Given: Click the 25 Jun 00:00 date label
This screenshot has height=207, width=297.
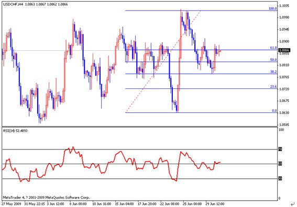Looking at the screenshot, I should tap(192, 204).
